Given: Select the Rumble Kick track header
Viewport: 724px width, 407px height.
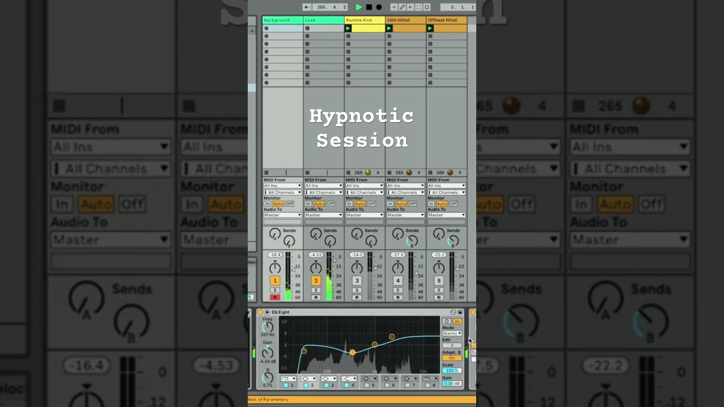Looking at the screenshot, I should [x=365, y=20].
